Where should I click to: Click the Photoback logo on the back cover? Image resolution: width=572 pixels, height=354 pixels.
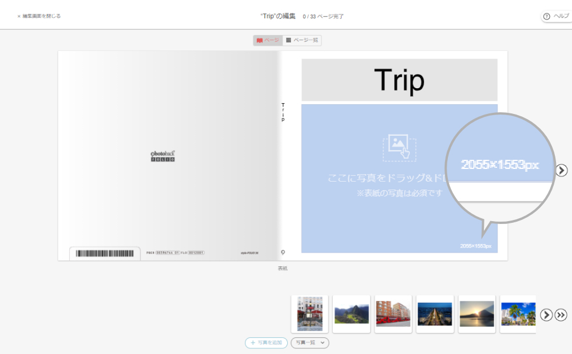162,156
